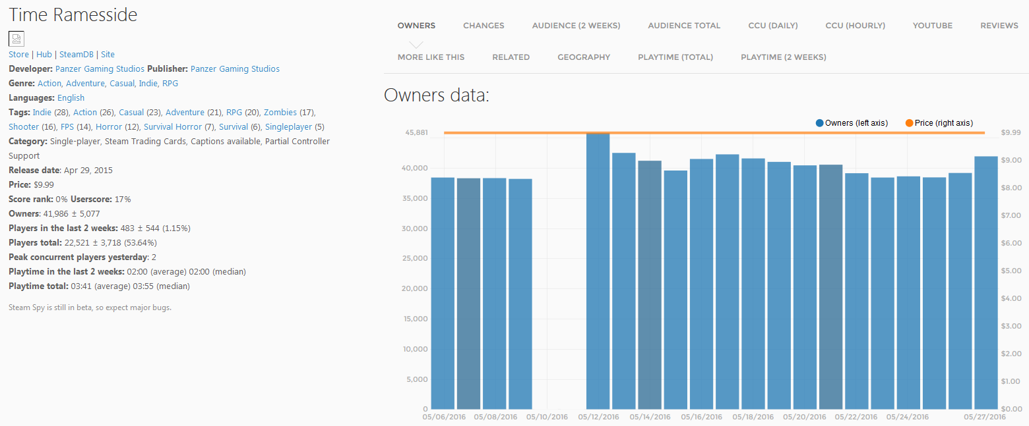Open the Playtime (Total) tab
The width and height of the screenshot is (1029, 426).
[x=675, y=57]
